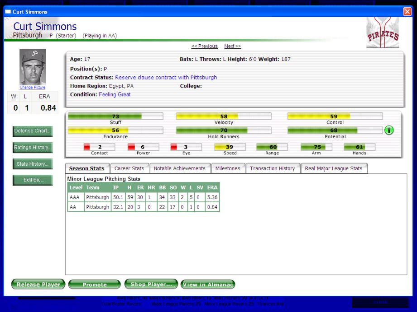Go to the Previous player
The height and width of the screenshot is (312, 417).
click(205, 46)
